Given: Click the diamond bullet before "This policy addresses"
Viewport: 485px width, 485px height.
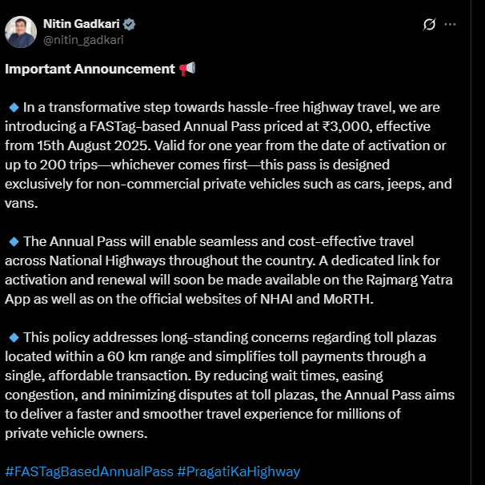Looking at the screenshot, I should (14, 337).
